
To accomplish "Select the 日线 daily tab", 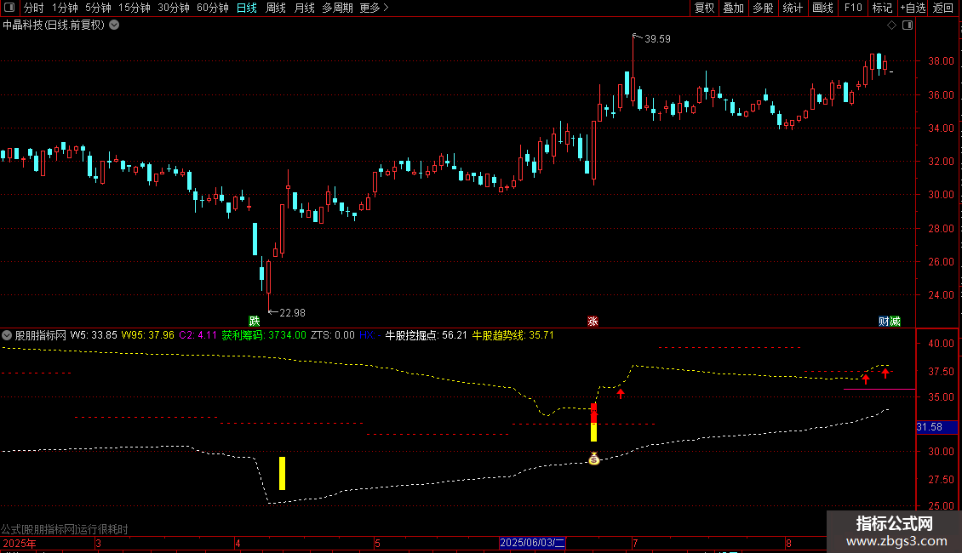I will coord(247,8).
